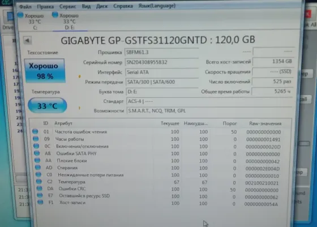Click the 33 °C temperature indicator
Viewport: 317px width, 227px height.
point(47,105)
